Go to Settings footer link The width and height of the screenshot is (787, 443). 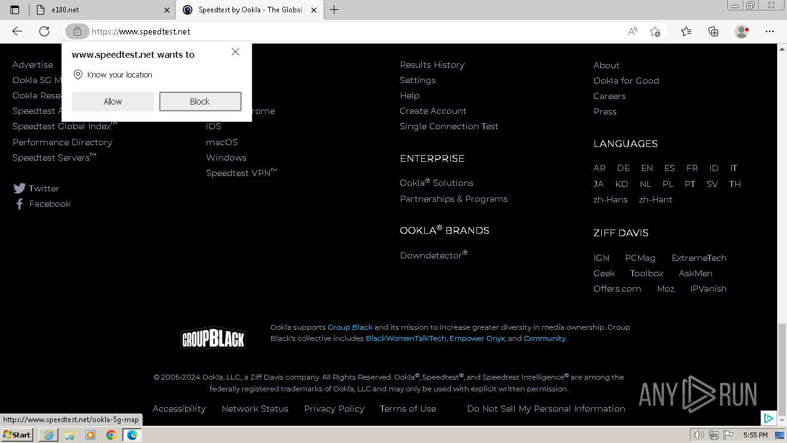pyautogui.click(x=417, y=80)
